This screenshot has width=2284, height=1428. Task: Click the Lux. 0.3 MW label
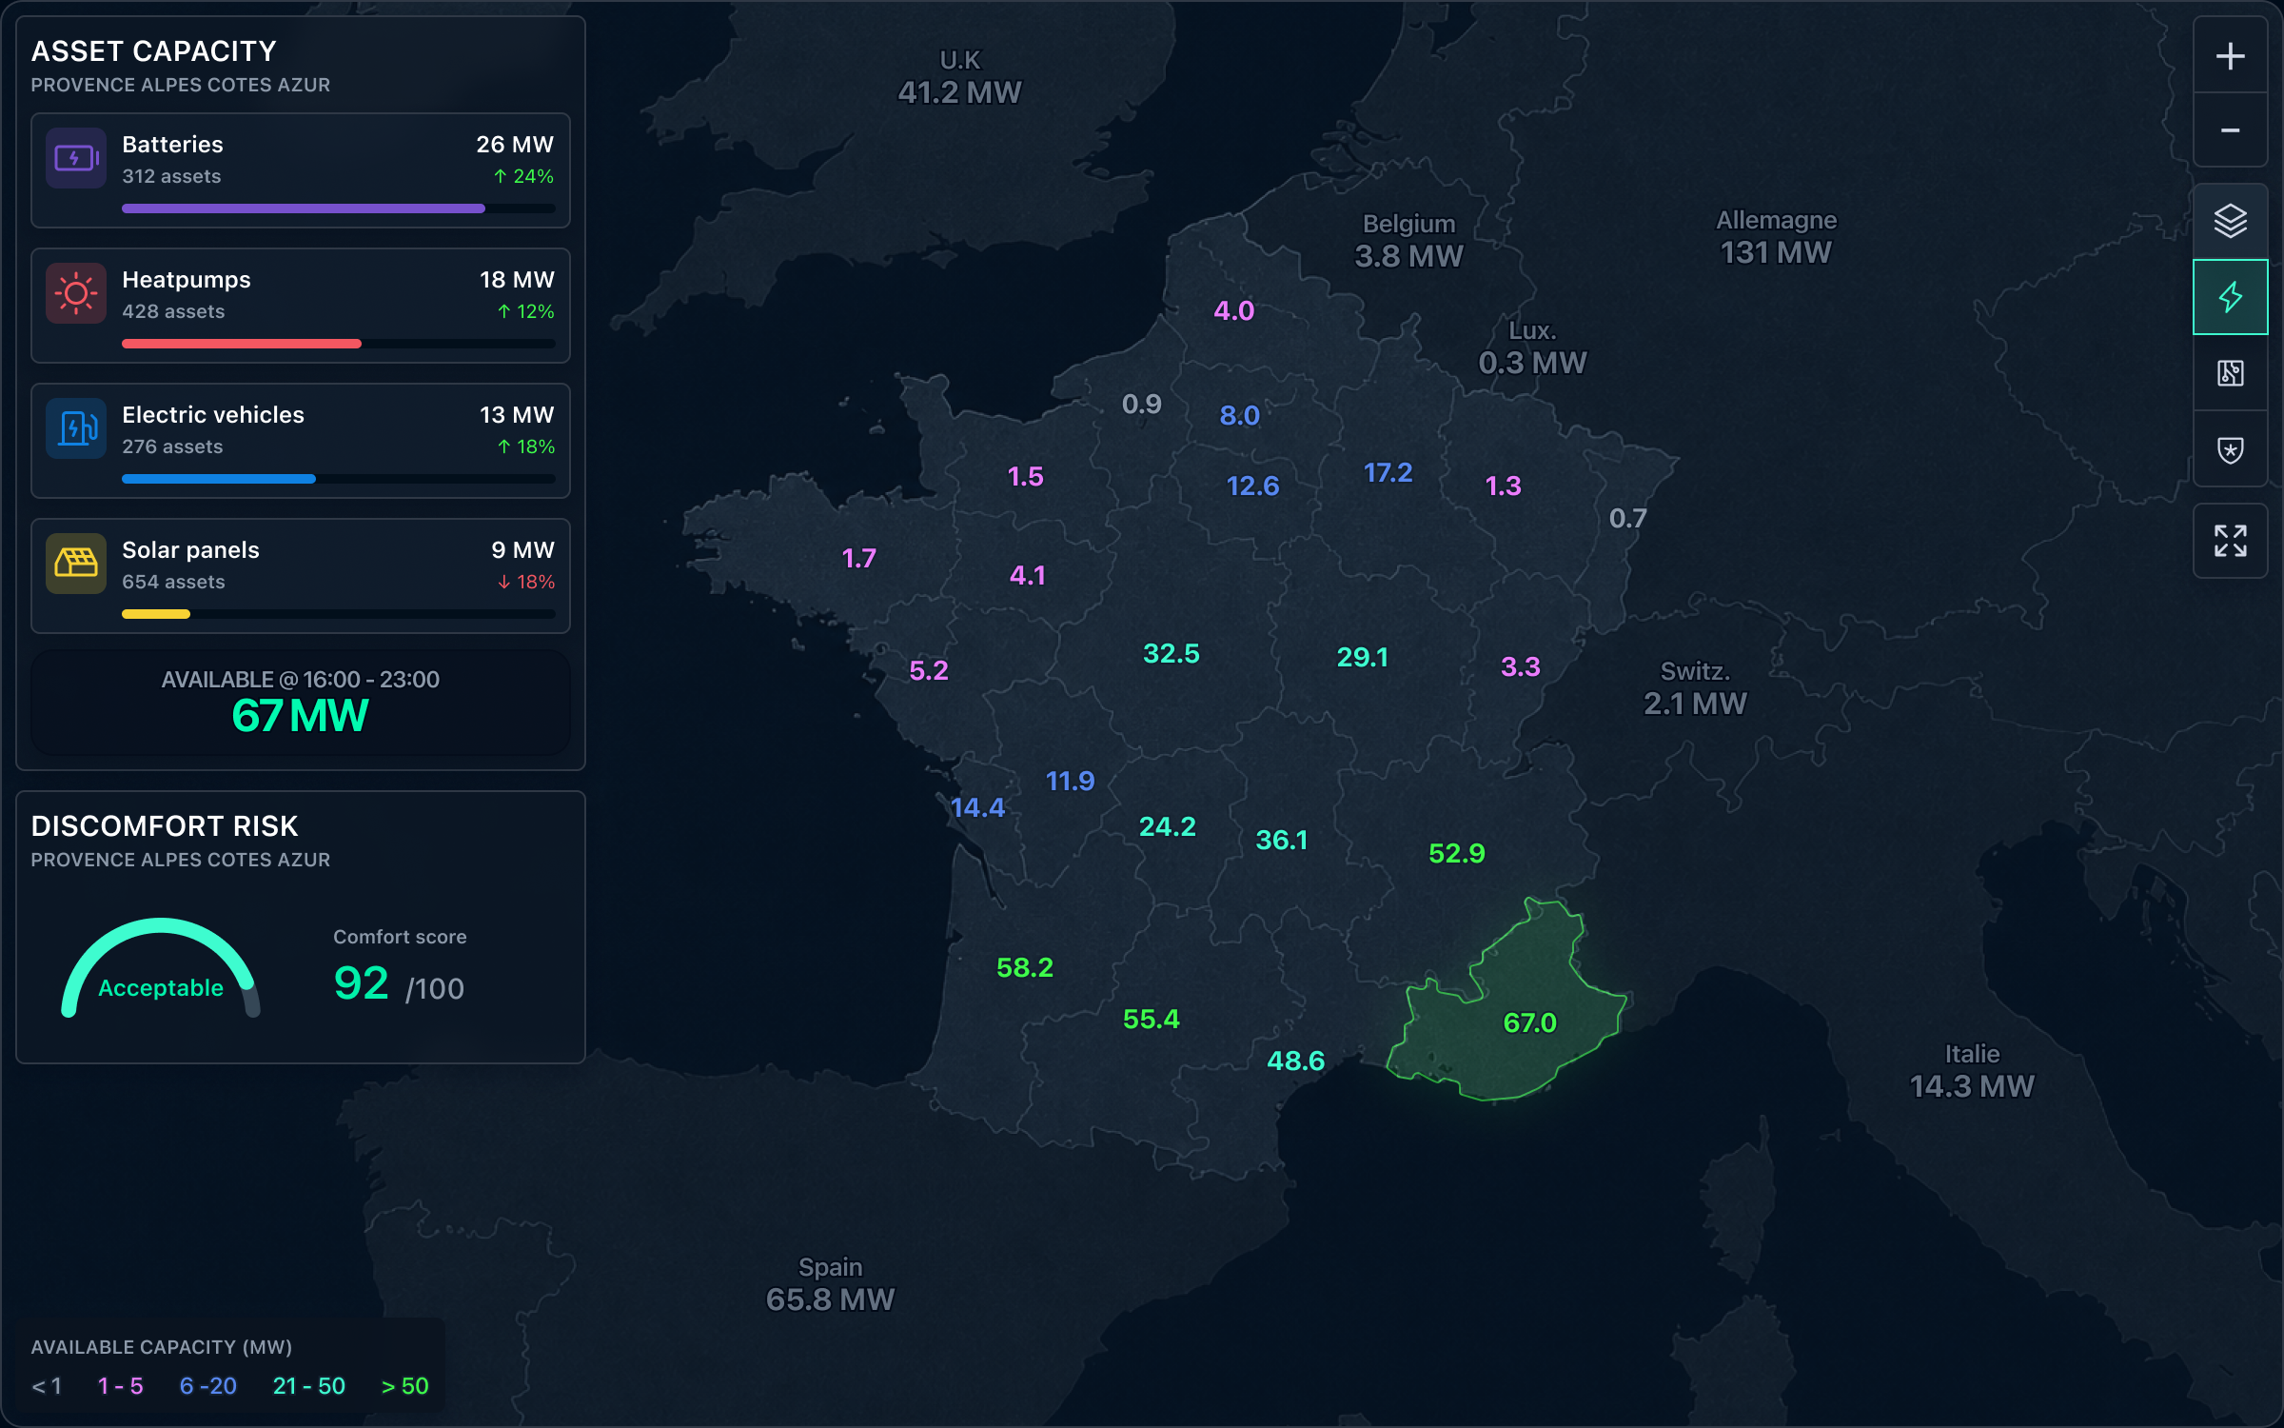point(1532,347)
